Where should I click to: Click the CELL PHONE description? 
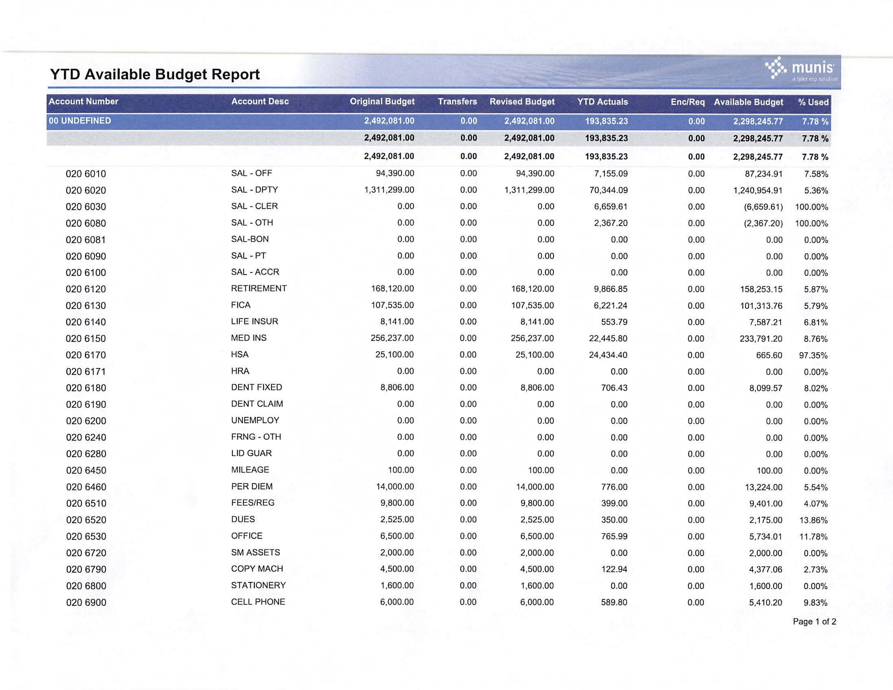[x=258, y=602]
